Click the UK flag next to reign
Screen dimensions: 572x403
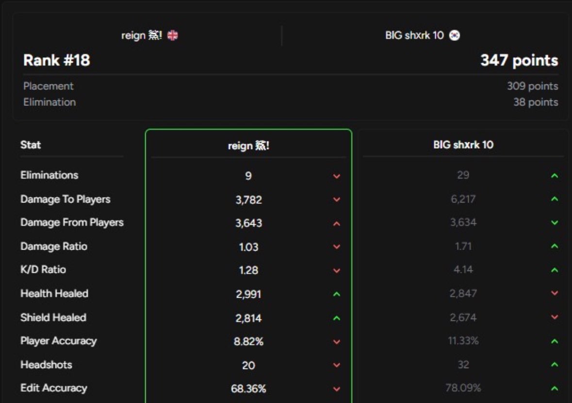tap(173, 35)
